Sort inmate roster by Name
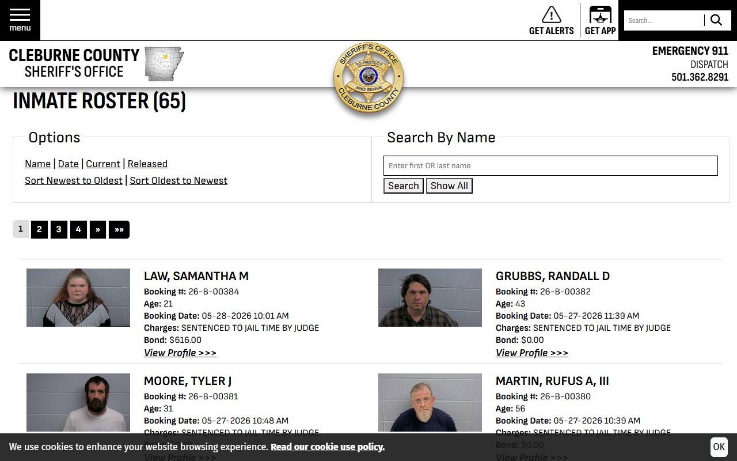This screenshot has width=737, height=461. tap(37, 164)
